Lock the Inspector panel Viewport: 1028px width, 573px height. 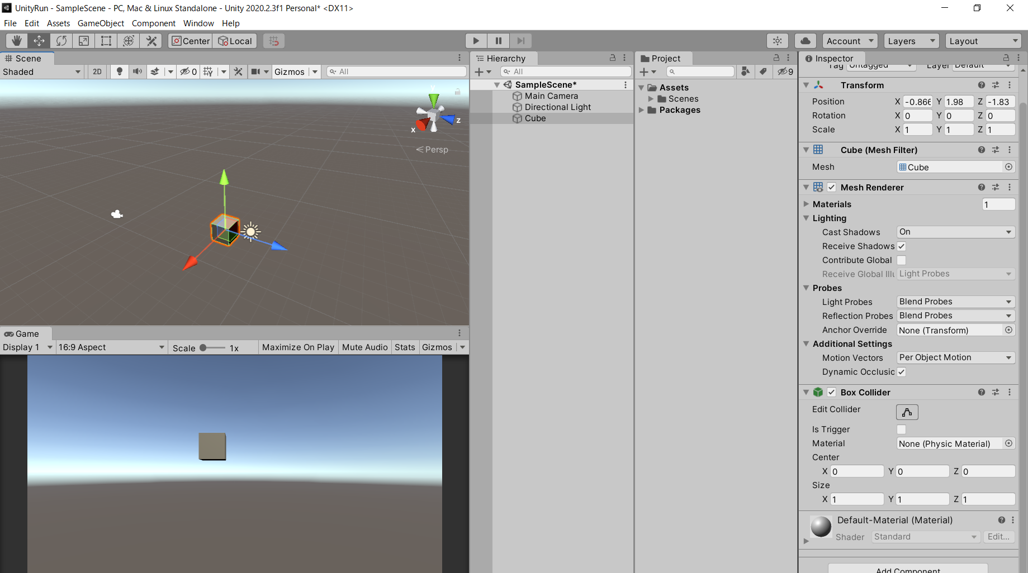coord(1006,58)
